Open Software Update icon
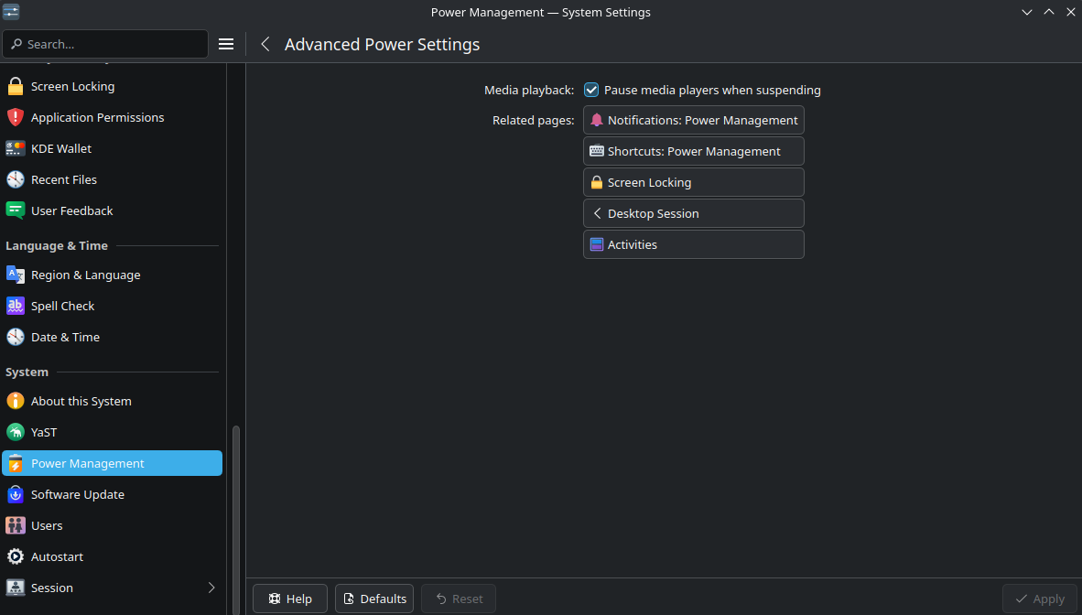Viewport: 1082px width, 615px height. click(15, 495)
